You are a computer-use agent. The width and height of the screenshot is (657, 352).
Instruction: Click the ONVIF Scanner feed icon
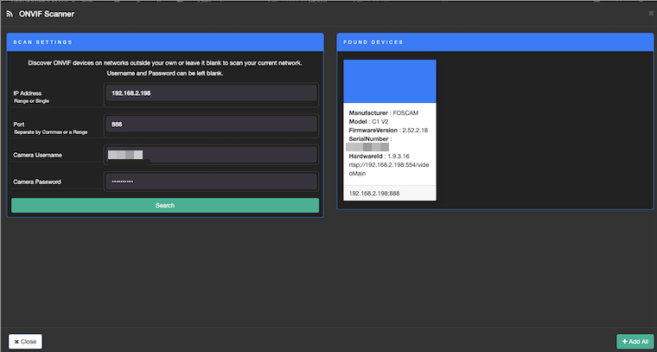pos(10,14)
